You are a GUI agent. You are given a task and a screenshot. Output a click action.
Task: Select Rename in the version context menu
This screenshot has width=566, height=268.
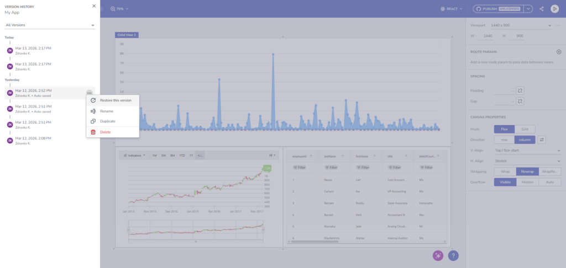107,111
